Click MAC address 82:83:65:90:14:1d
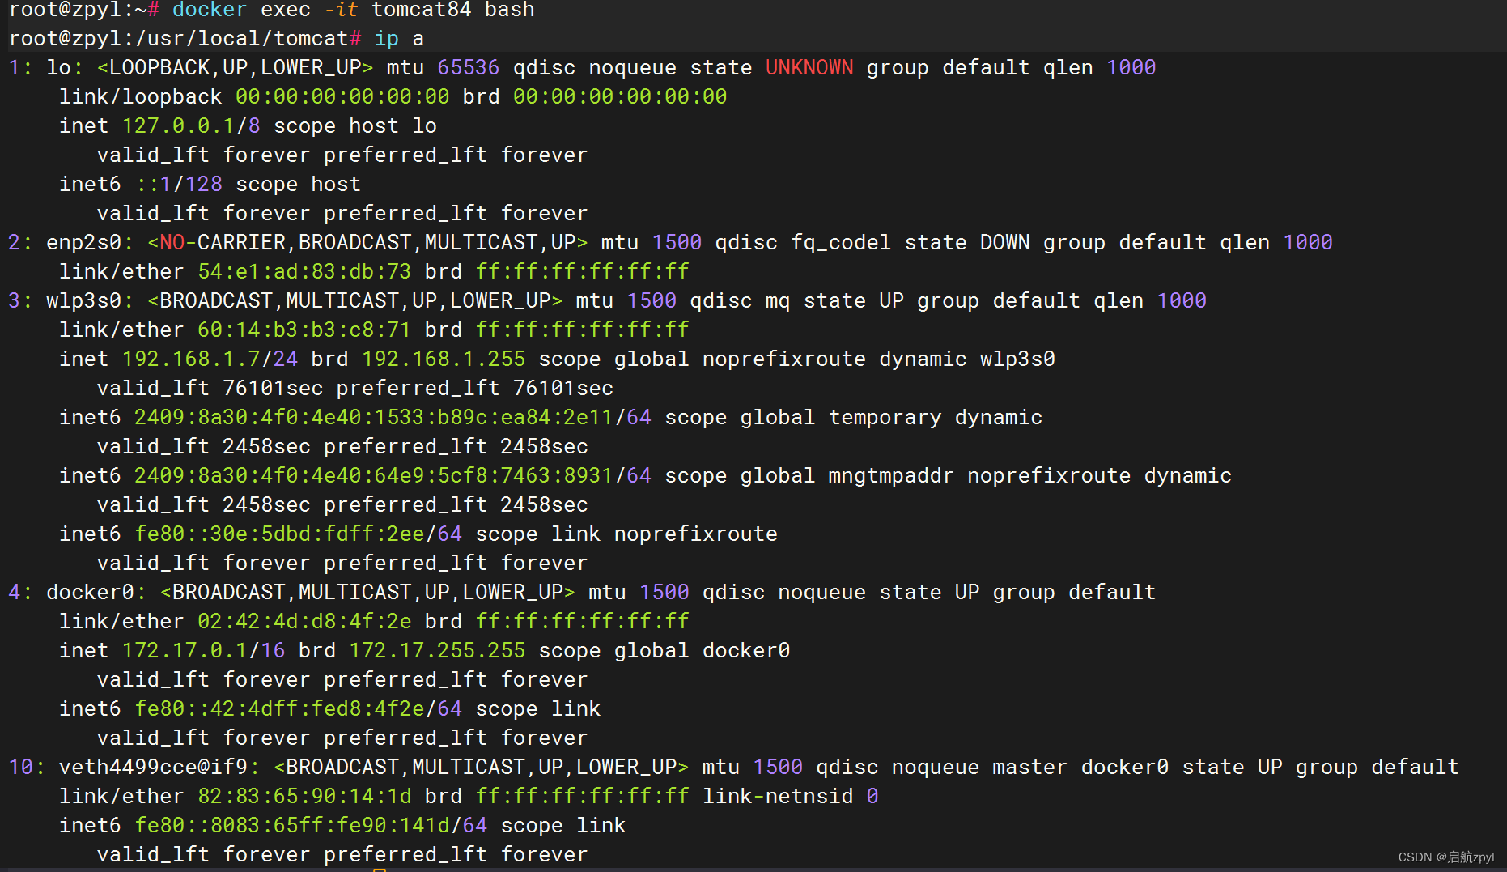Screen dimensions: 1507x872 click(x=304, y=796)
